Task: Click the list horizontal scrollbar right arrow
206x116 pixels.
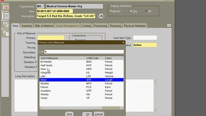Action: pos(122,108)
